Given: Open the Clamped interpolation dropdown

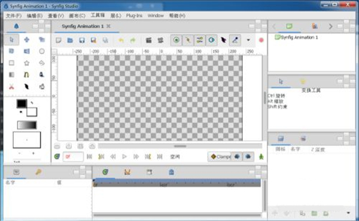Looking at the screenshot, I should pyautogui.click(x=220, y=156).
